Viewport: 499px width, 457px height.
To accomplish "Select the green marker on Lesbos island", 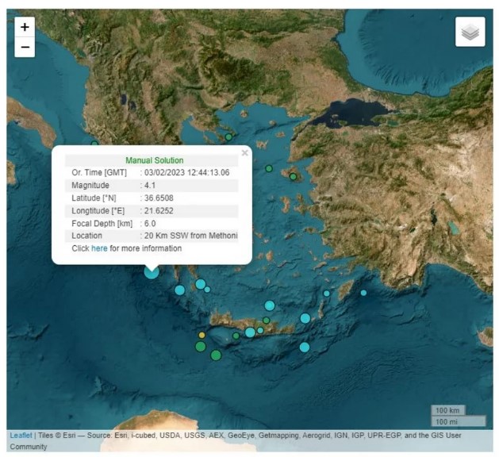I will pyautogui.click(x=293, y=177).
